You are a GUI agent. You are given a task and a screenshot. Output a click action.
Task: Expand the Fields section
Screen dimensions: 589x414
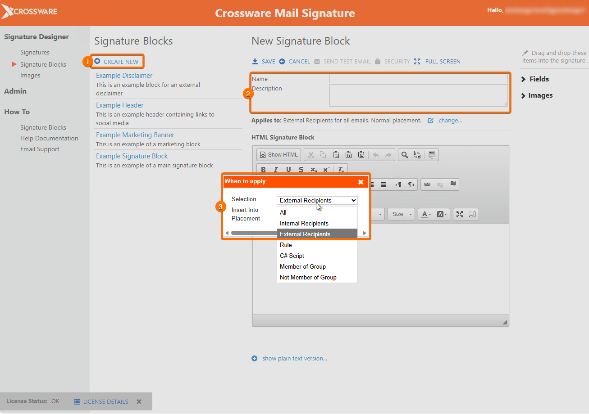point(539,79)
